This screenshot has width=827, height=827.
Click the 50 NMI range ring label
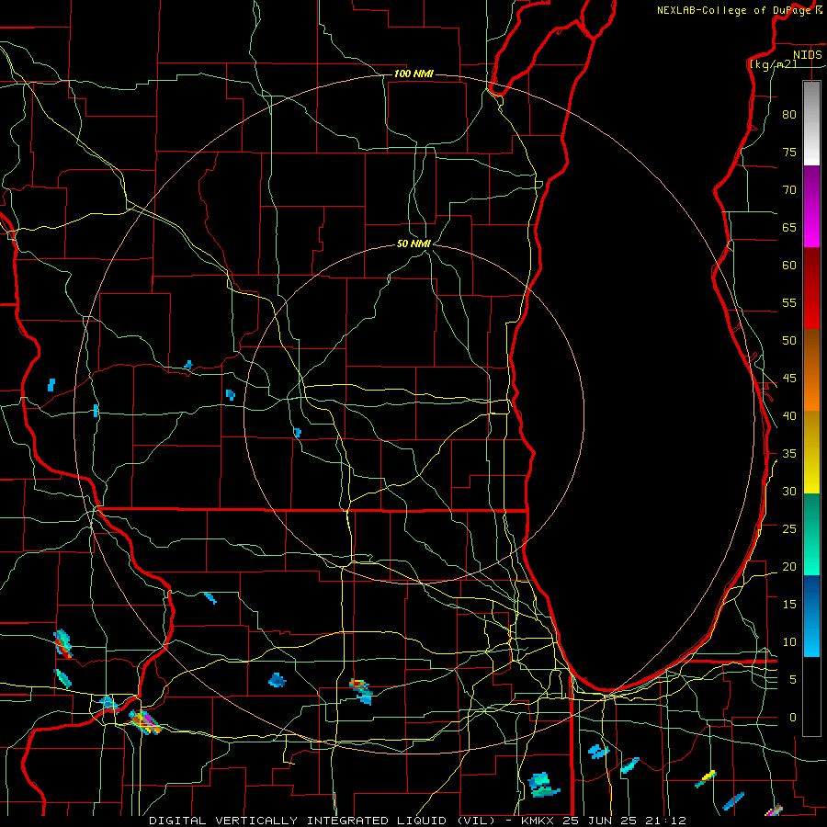coord(413,244)
